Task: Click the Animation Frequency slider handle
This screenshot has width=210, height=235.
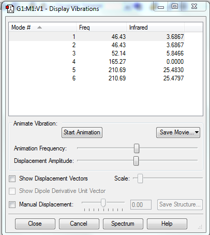Action: (x=137, y=148)
